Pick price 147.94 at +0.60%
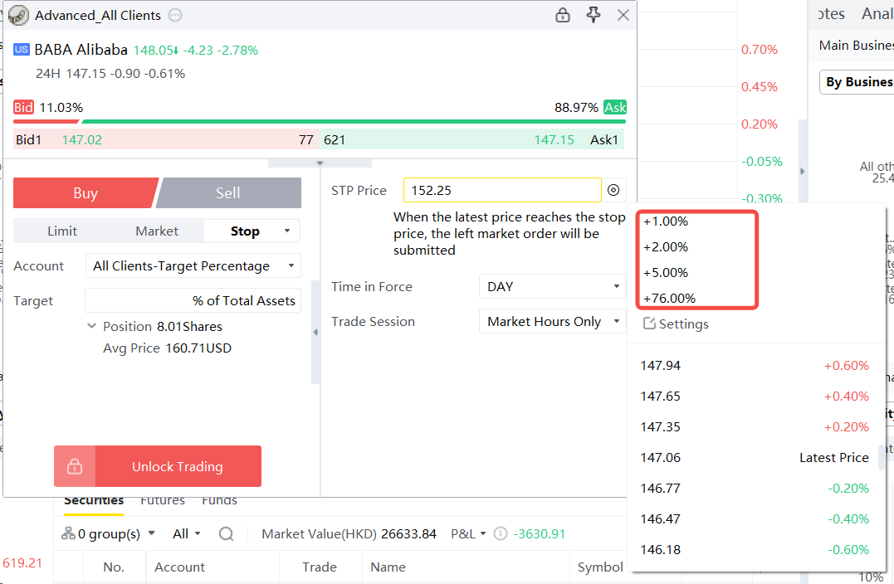Viewport: 894px width, 584px height. pos(755,366)
